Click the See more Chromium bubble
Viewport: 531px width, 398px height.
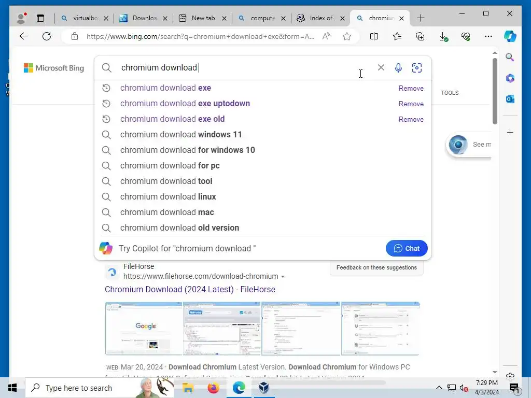point(469,145)
